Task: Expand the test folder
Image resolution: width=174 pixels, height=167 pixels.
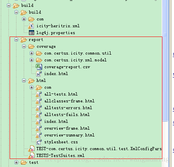Action: (16, 163)
